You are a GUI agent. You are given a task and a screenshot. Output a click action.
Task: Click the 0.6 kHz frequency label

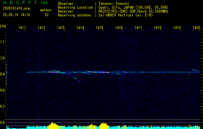[3, 123]
